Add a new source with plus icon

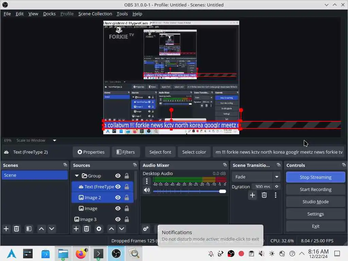pos(76,229)
